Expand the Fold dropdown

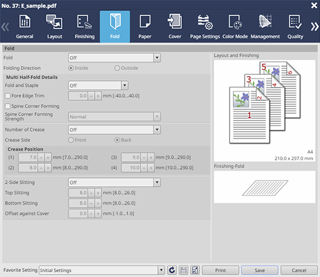pos(115,58)
